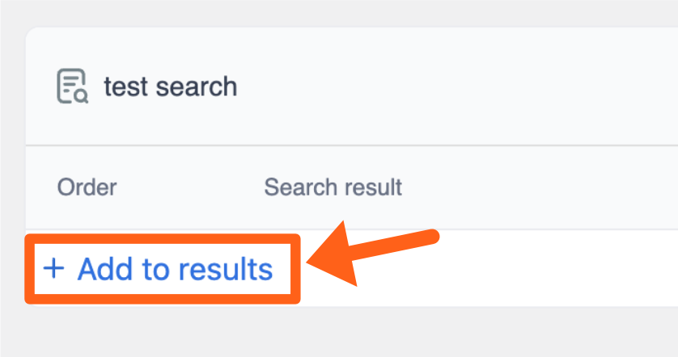Click the plus icon before Add to results
678x357 pixels.
point(53,268)
